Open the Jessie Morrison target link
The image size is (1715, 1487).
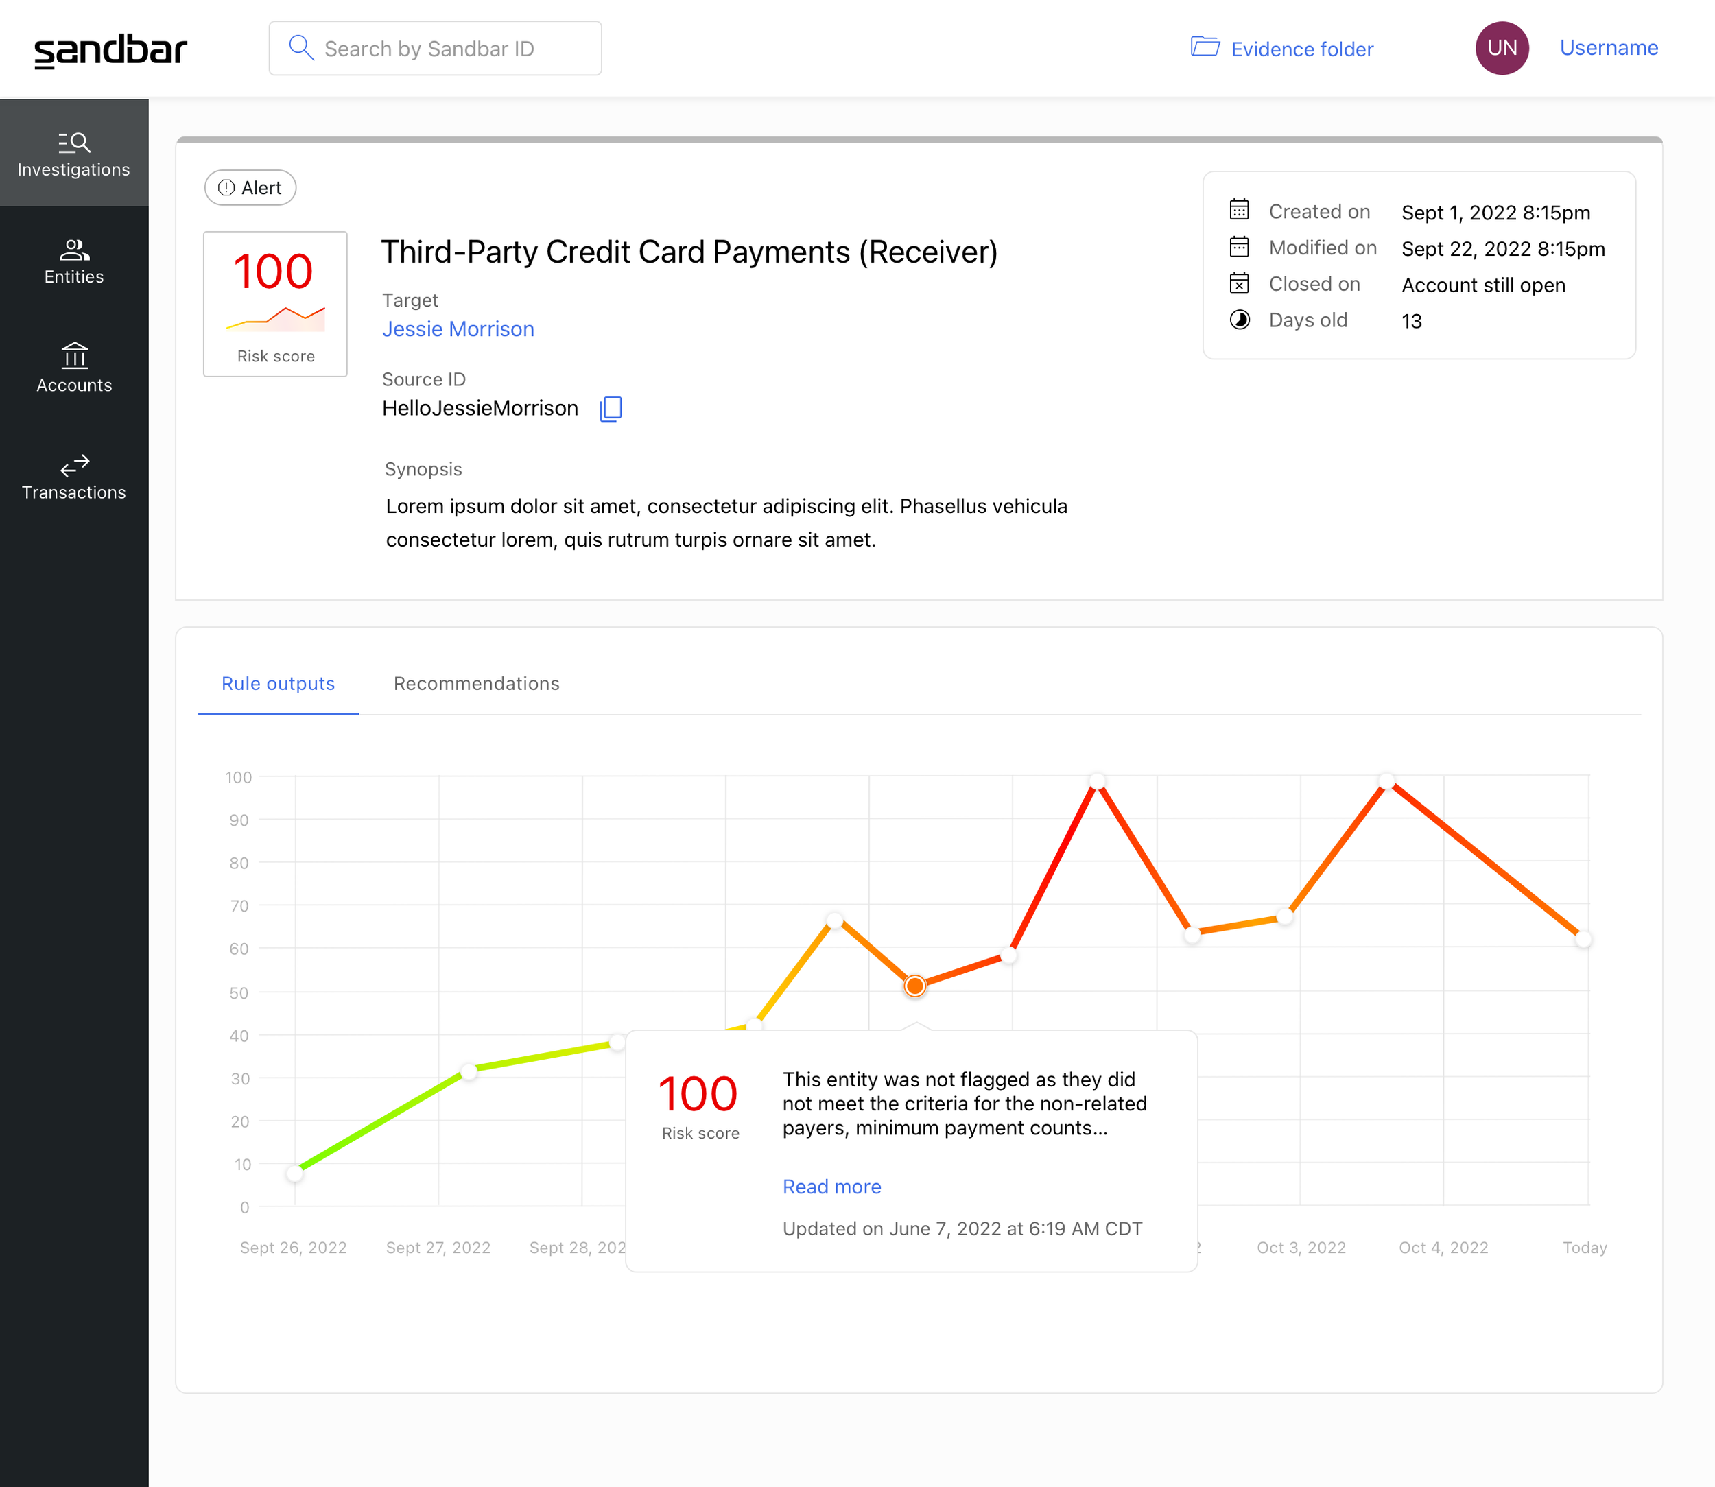click(458, 329)
